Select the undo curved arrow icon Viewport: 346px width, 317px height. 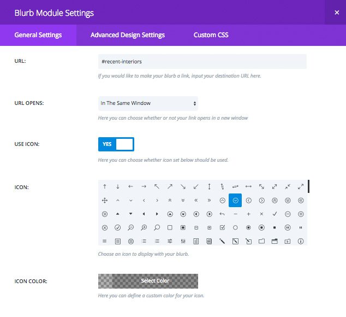[222, 214]
